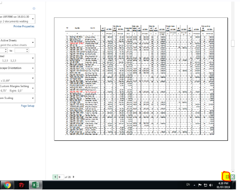The height and width of the screenshot is (191, 240).
Task: Click the current page number field
Action: [61, 177]
